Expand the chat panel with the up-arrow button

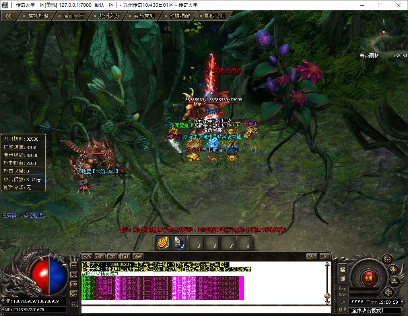87,257
